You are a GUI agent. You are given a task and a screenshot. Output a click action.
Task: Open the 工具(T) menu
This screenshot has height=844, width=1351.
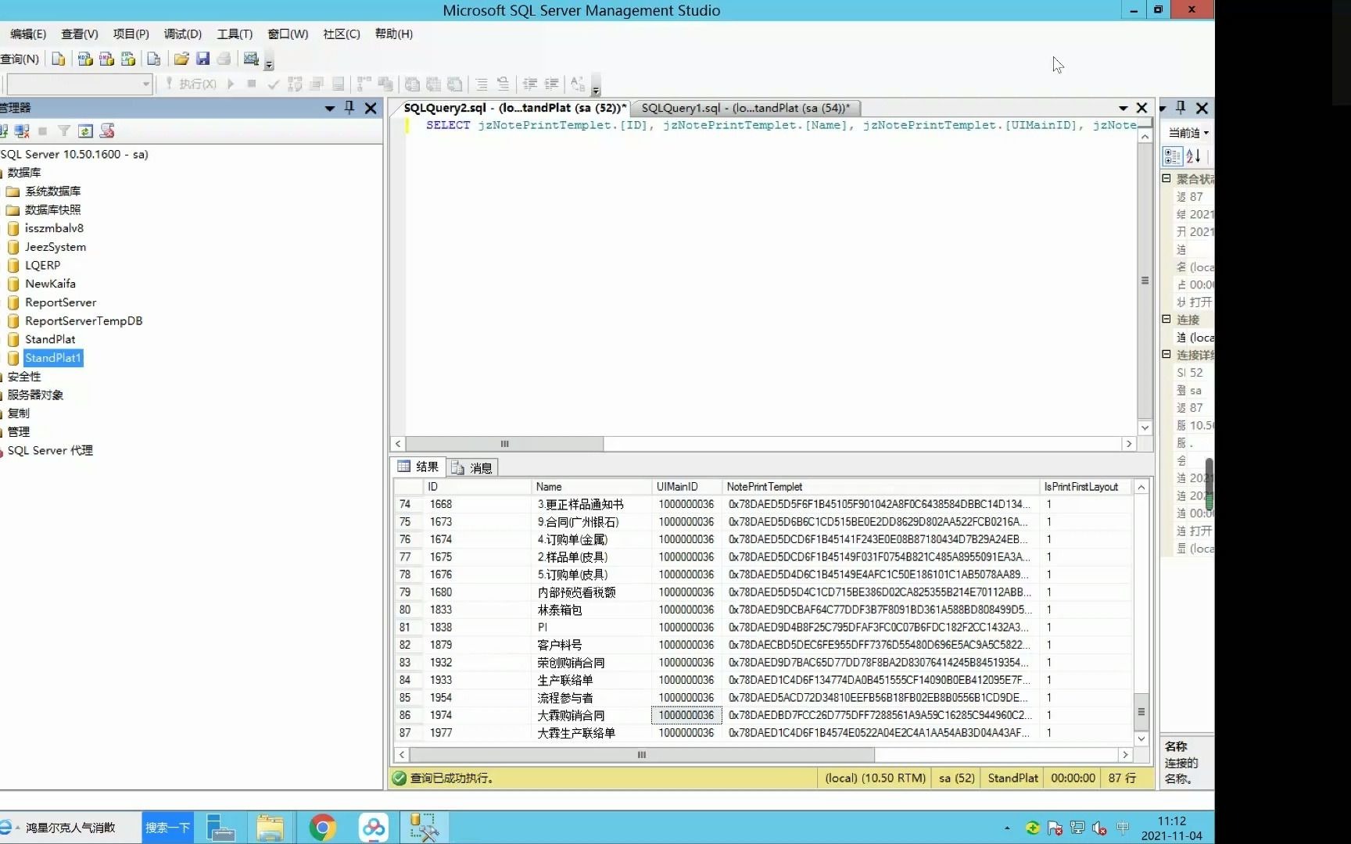coord(235,34)
